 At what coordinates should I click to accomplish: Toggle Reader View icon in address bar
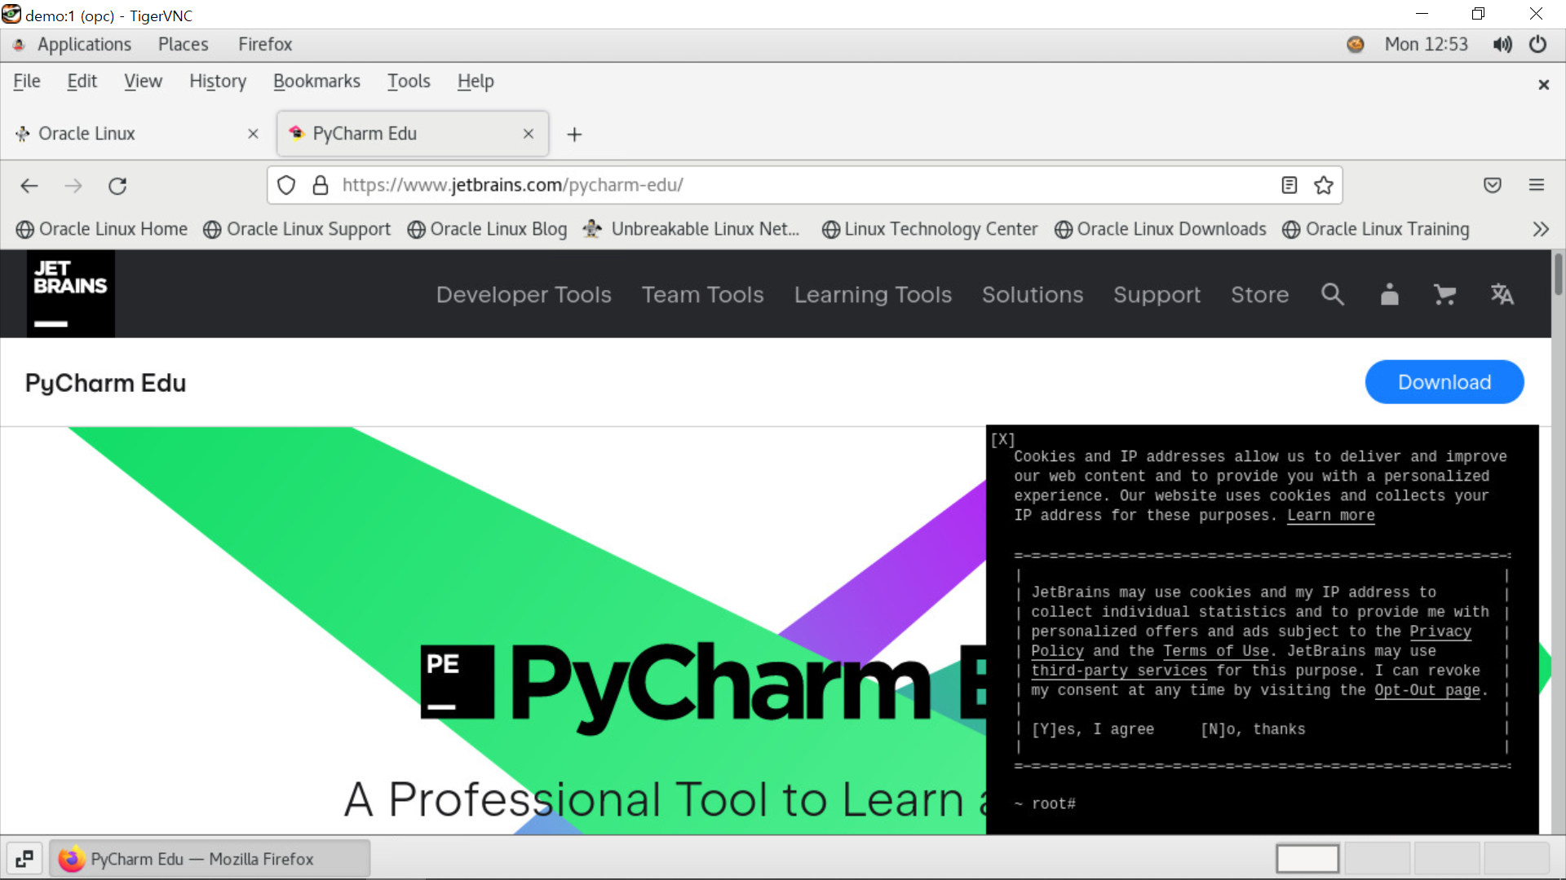[1289, 185]
